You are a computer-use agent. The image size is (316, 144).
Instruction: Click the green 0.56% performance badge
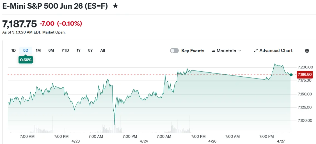tap(26, 60)
